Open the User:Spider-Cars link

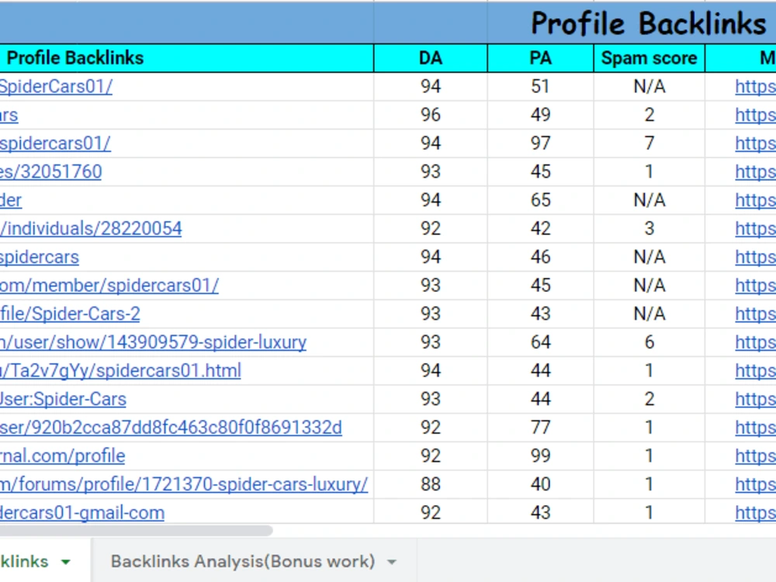pos(63,400)
